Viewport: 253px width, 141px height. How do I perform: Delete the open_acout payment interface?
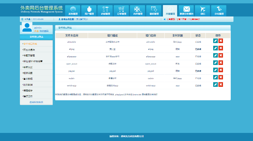click(221, 63)
